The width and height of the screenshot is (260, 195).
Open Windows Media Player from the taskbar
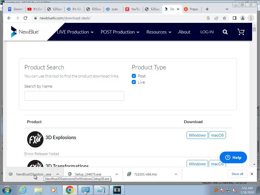54,190
